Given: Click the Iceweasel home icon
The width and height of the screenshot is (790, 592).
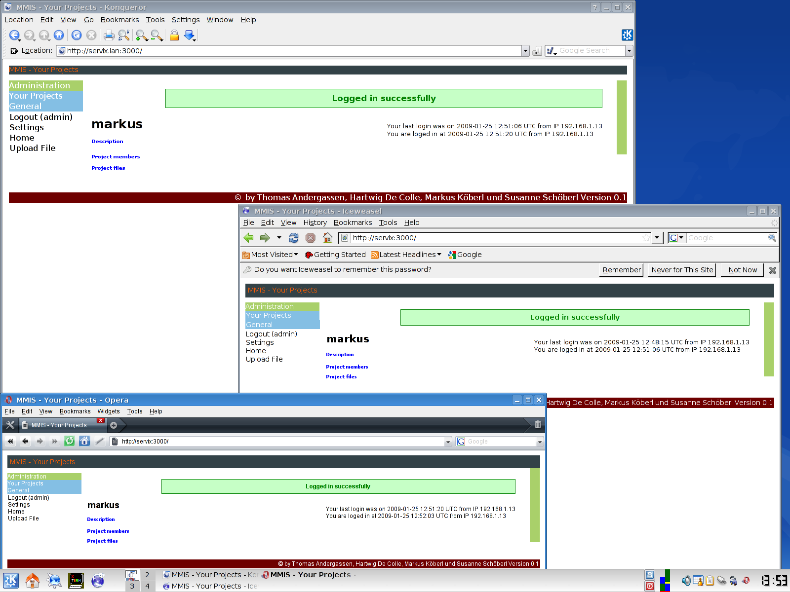Looking at the screenshot, I should [327, 238].
